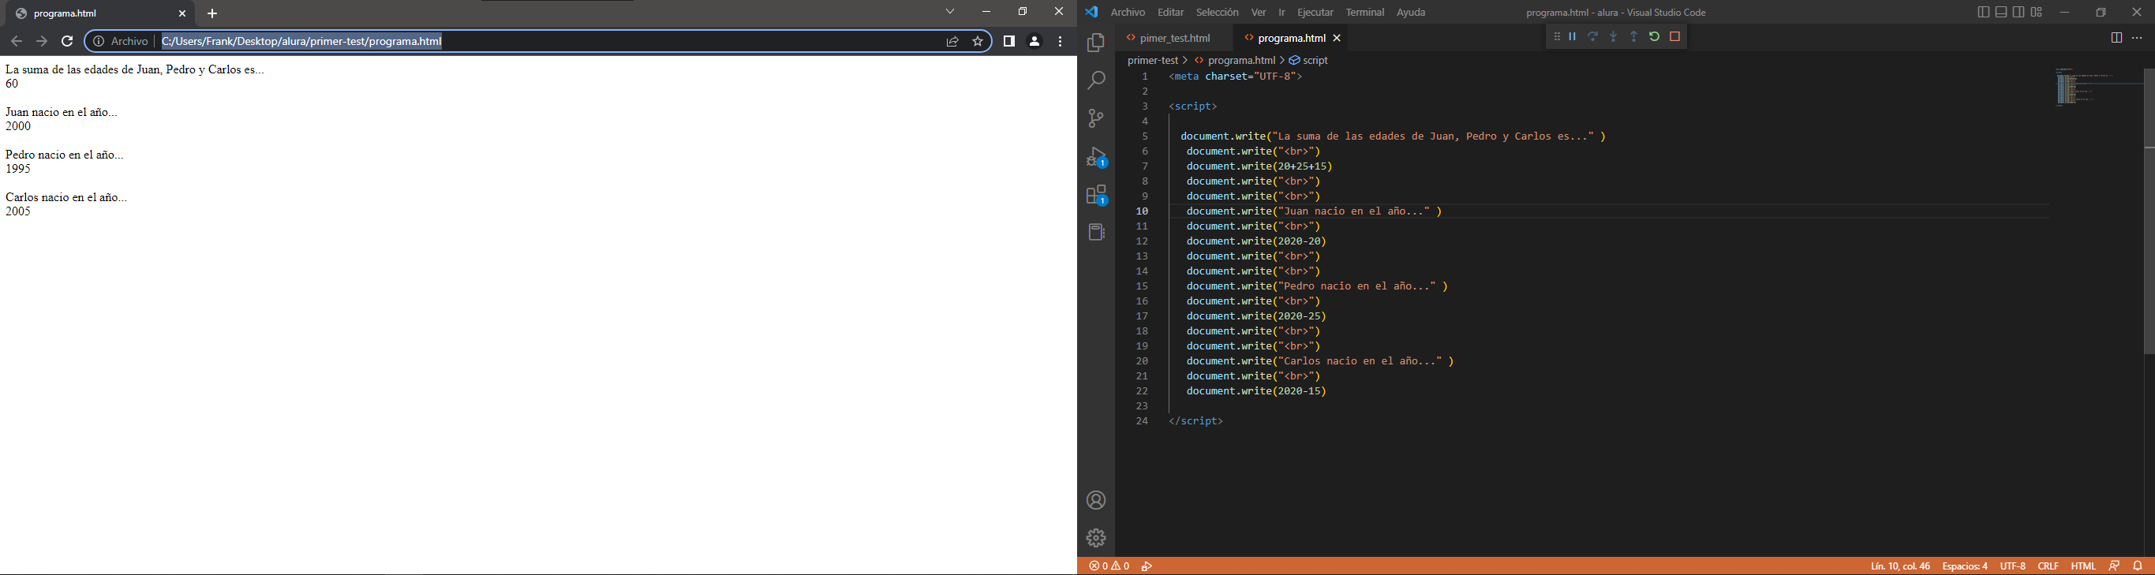The height and width of the screenshot is (575, 2155).
Task: Click the browser address bar URL
Action: [x=302, y=42]
